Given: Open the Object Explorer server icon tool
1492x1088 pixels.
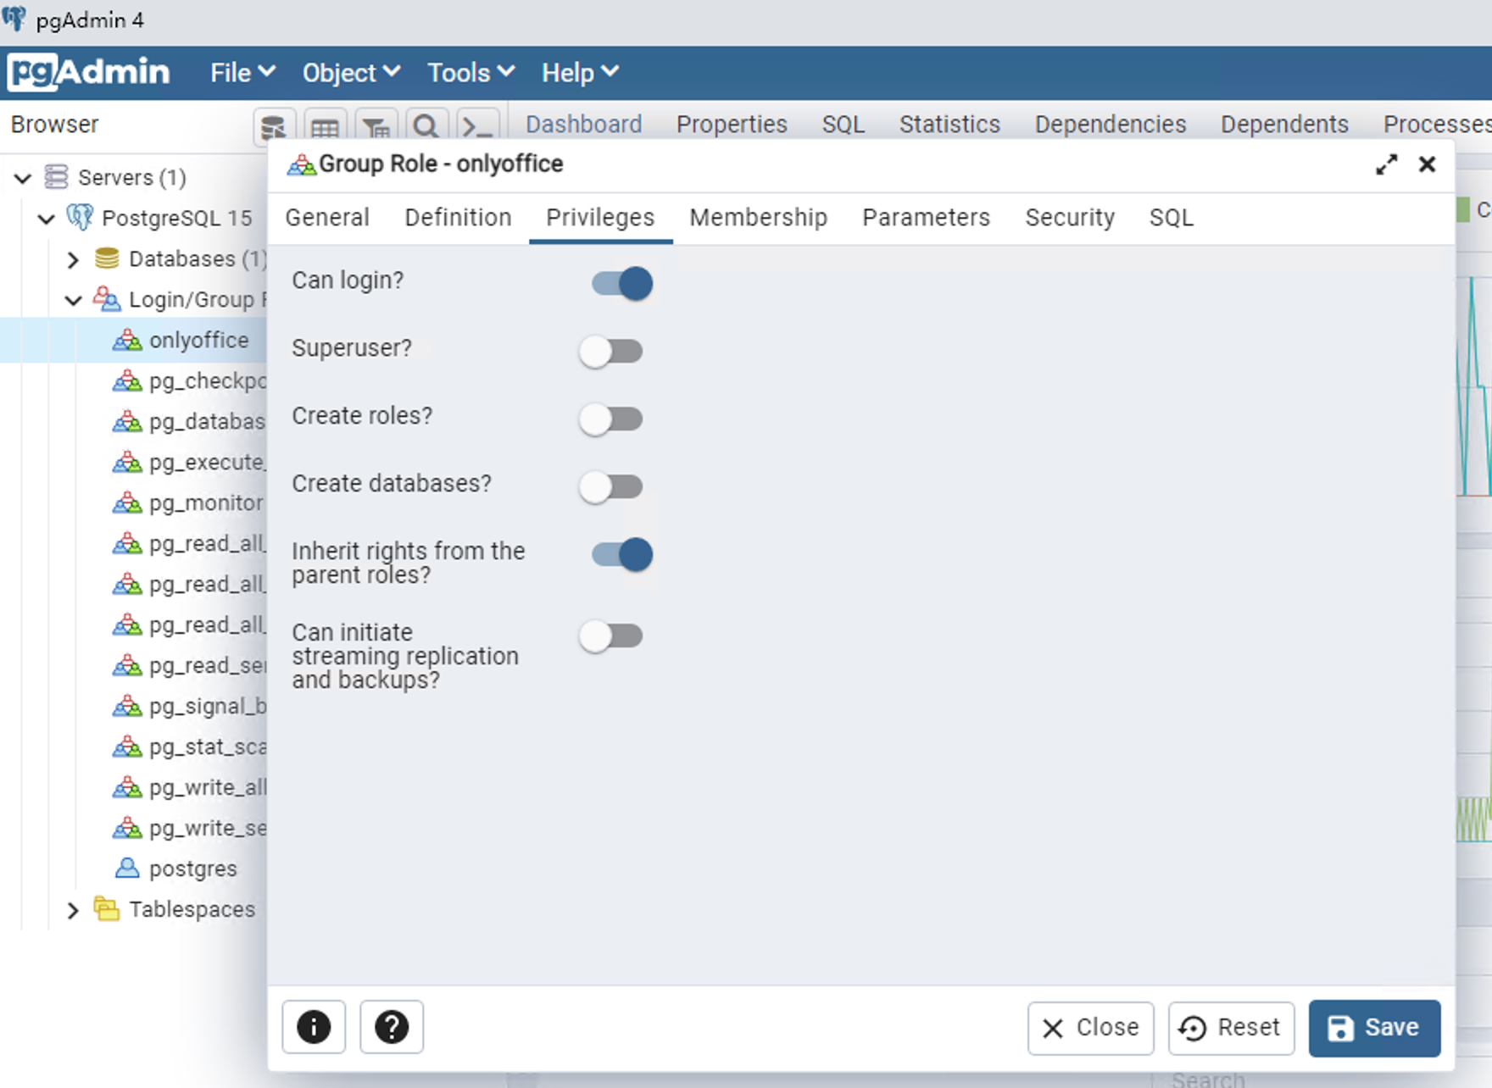Looking at the screenshot, I should click(274, 127).
